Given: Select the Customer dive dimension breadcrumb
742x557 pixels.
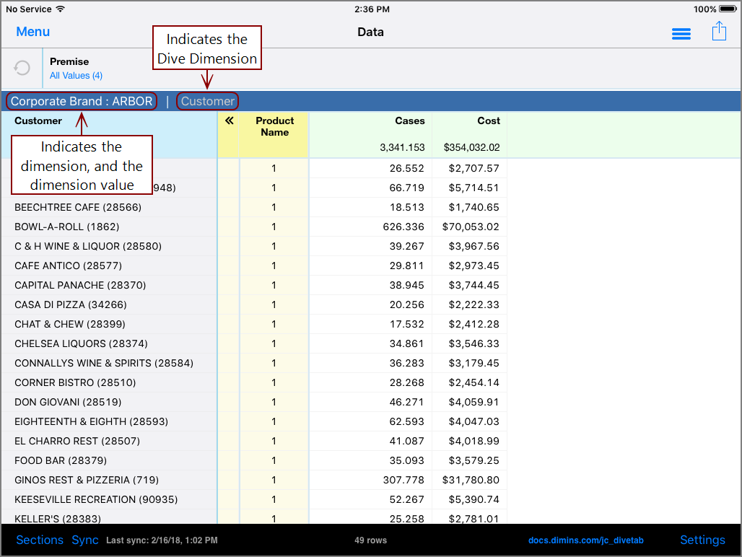Looking at the screenshot, I should tap(208, 101).
